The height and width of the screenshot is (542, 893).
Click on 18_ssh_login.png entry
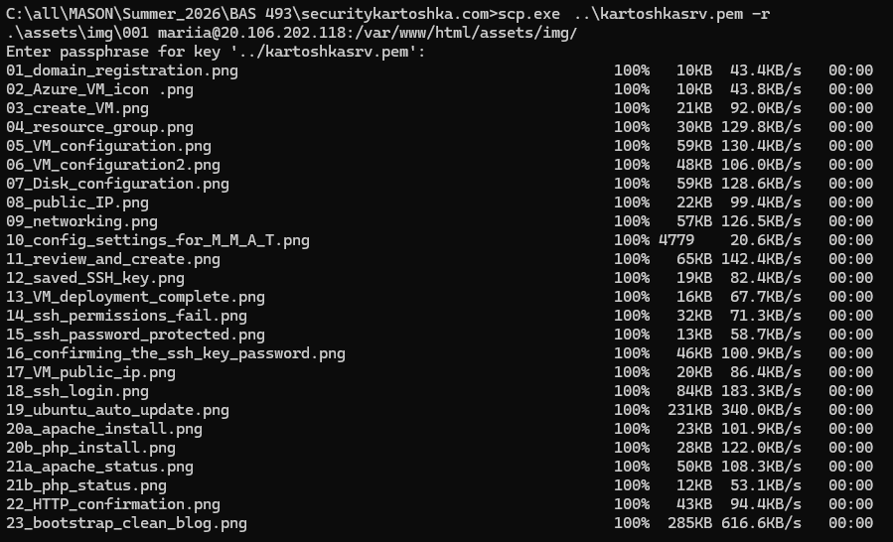77,391
